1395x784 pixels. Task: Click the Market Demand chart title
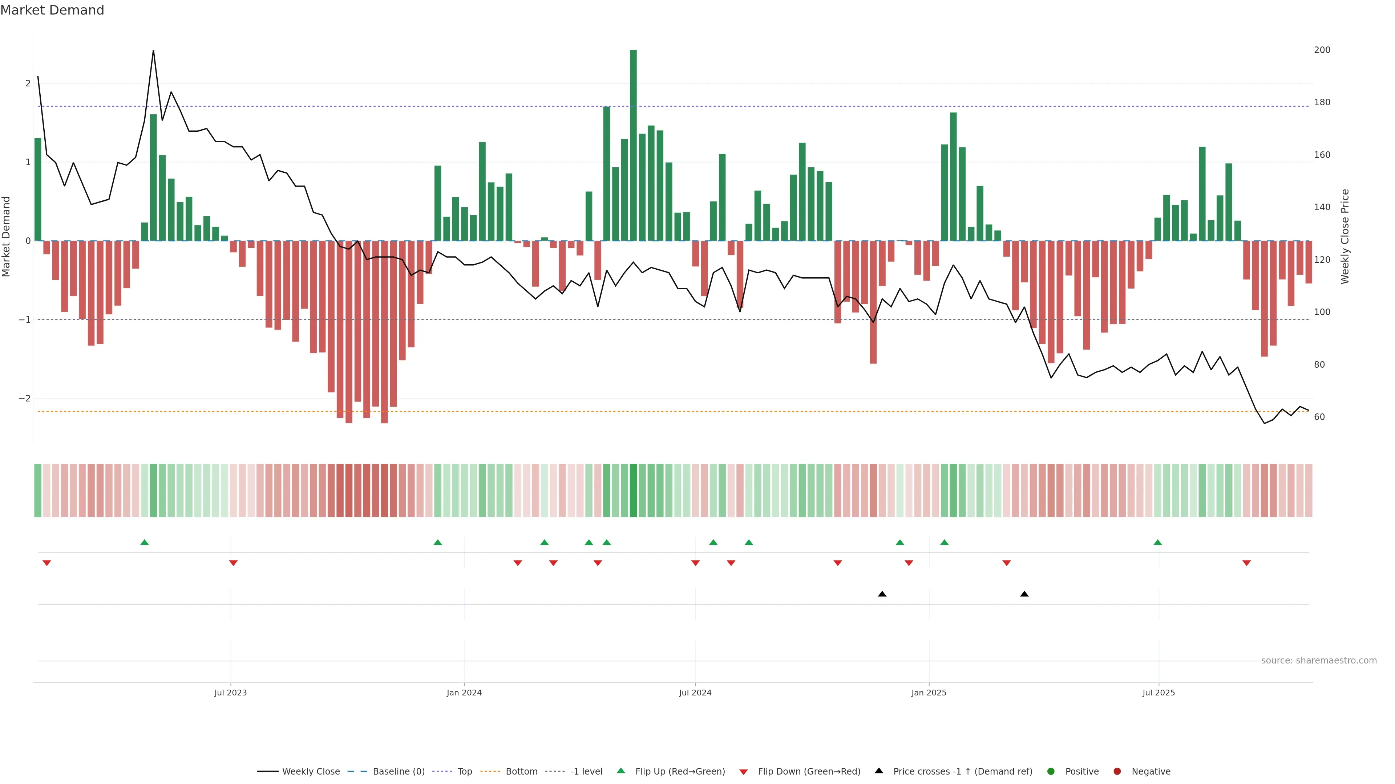(52, 10)
